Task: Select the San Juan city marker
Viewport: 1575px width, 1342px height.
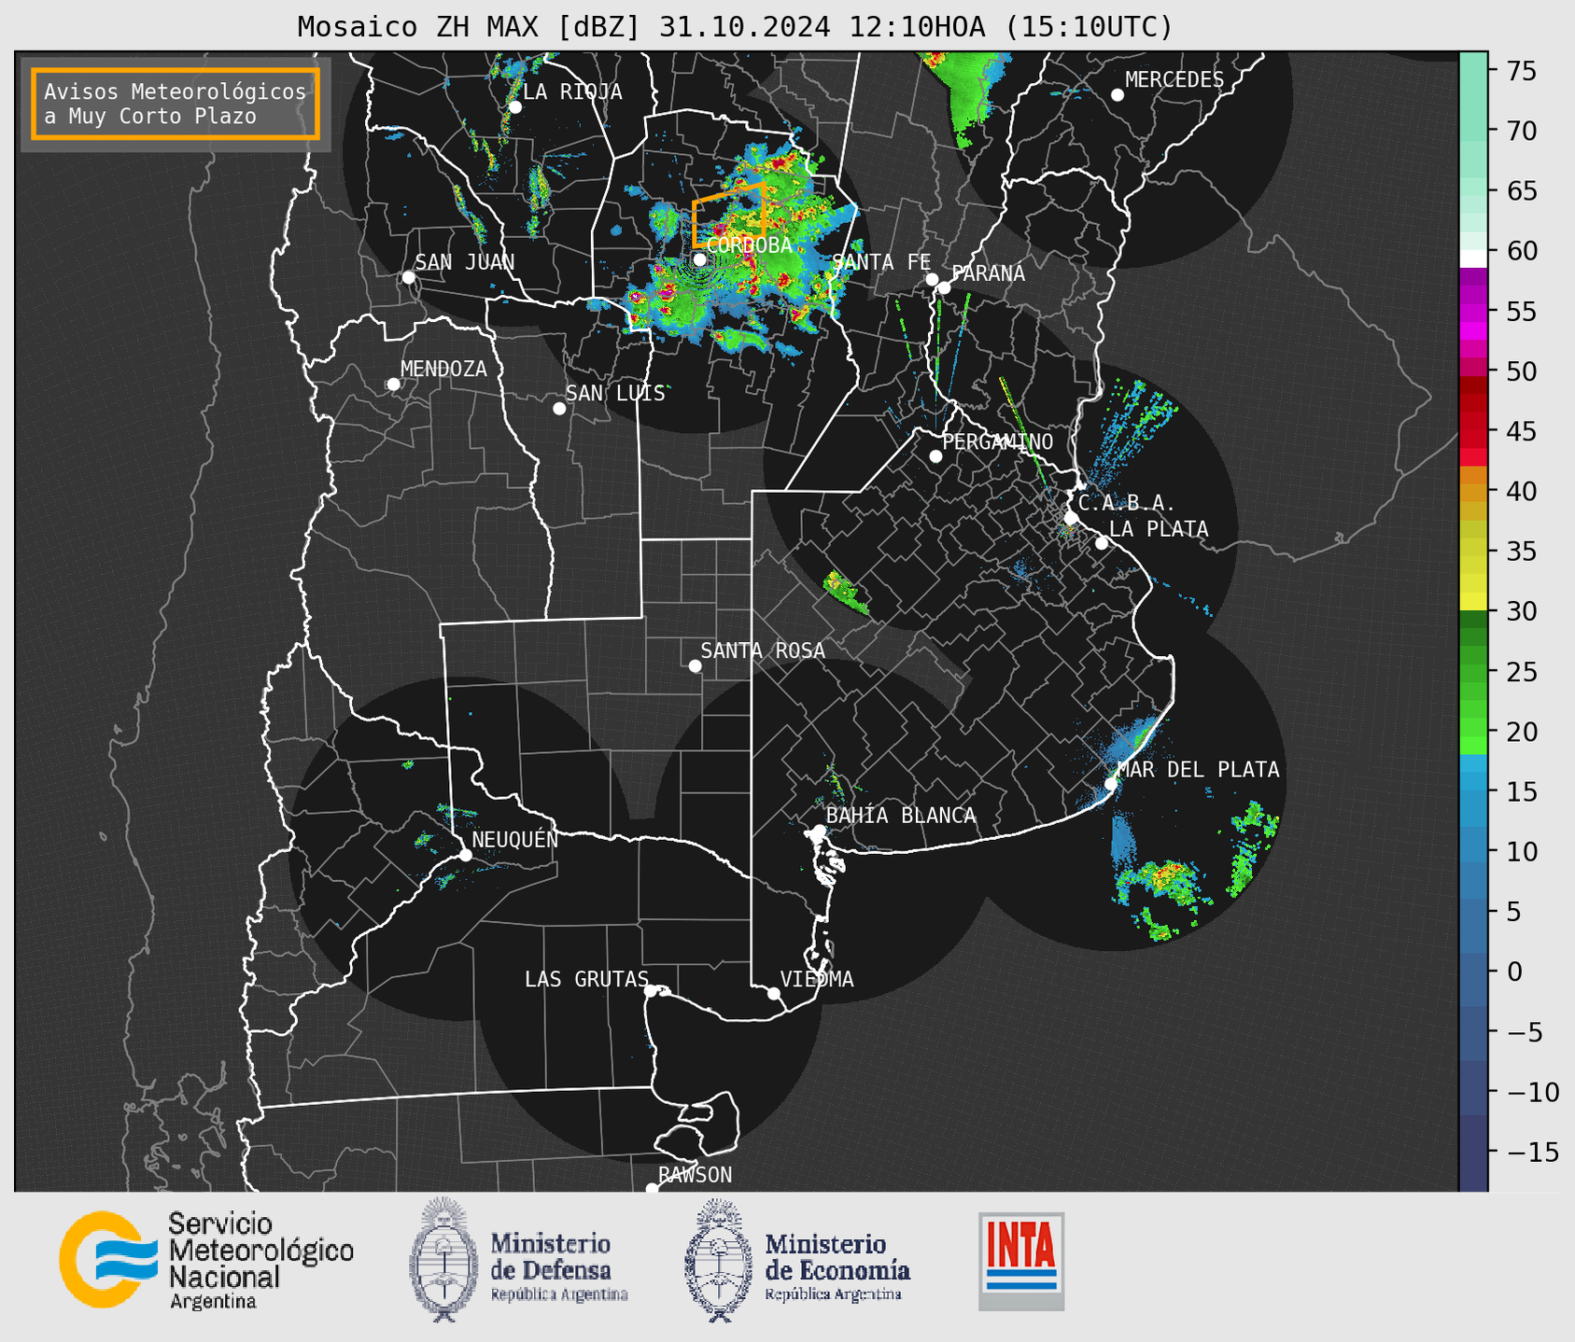Action: (408, 277)
